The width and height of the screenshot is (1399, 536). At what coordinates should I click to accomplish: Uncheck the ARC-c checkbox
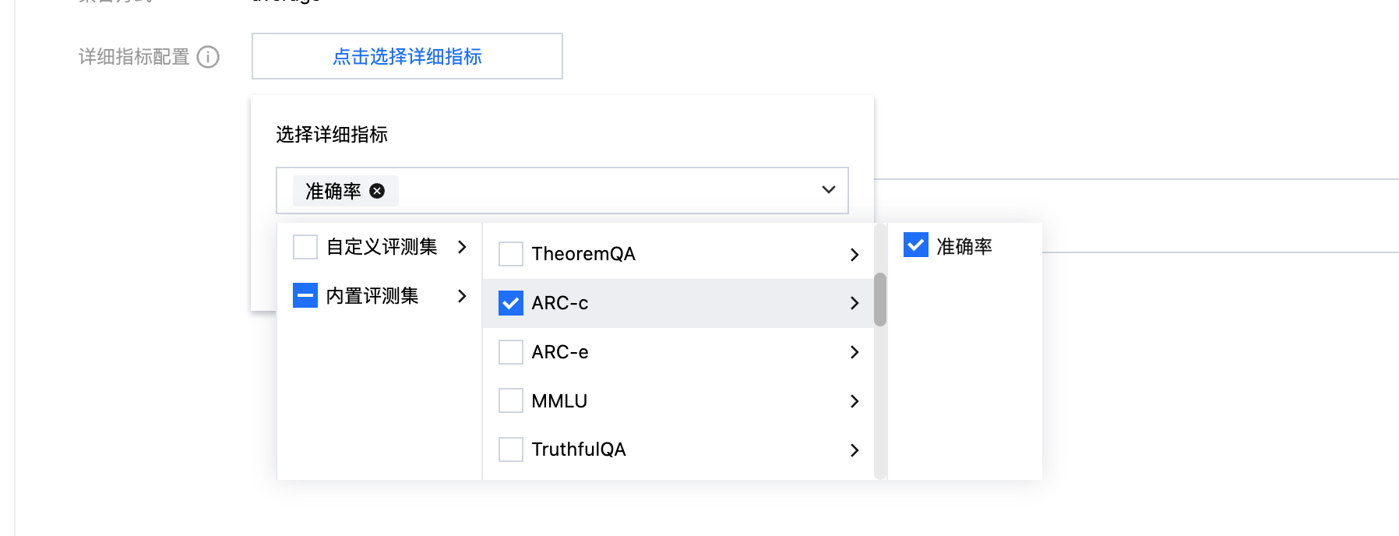(x=511, y=303)
